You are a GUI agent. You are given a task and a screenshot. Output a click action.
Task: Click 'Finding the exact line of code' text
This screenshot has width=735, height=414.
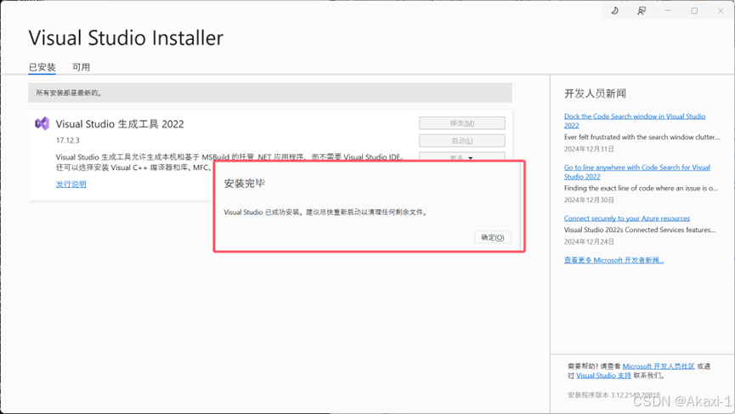point(641,189)
